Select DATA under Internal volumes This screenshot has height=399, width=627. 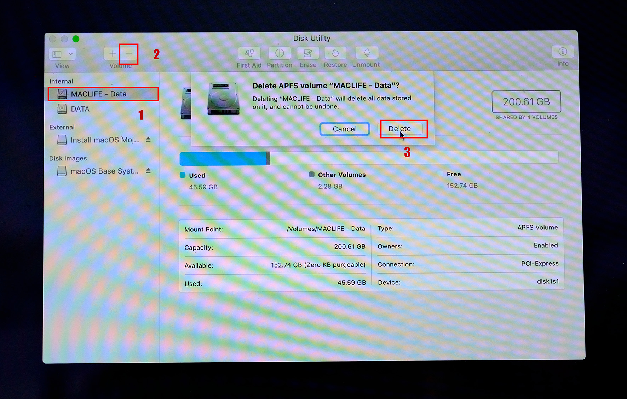[81, 109]
